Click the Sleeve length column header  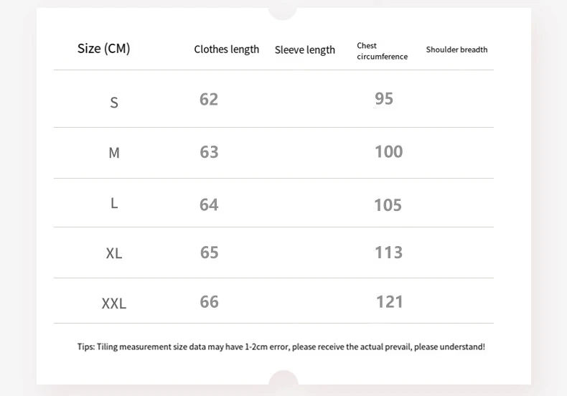click(x=304, y=50)
